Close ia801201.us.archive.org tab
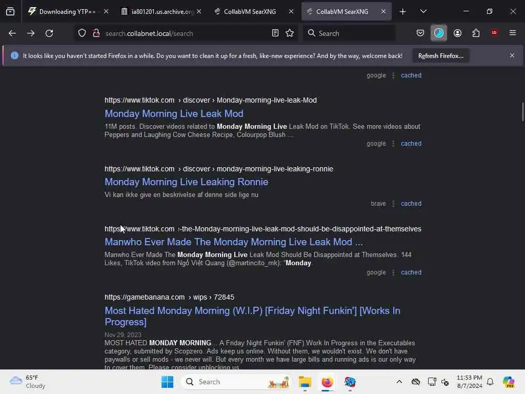Screen dimensions: 525x394 pyautogui.click(x=199, y=11)
